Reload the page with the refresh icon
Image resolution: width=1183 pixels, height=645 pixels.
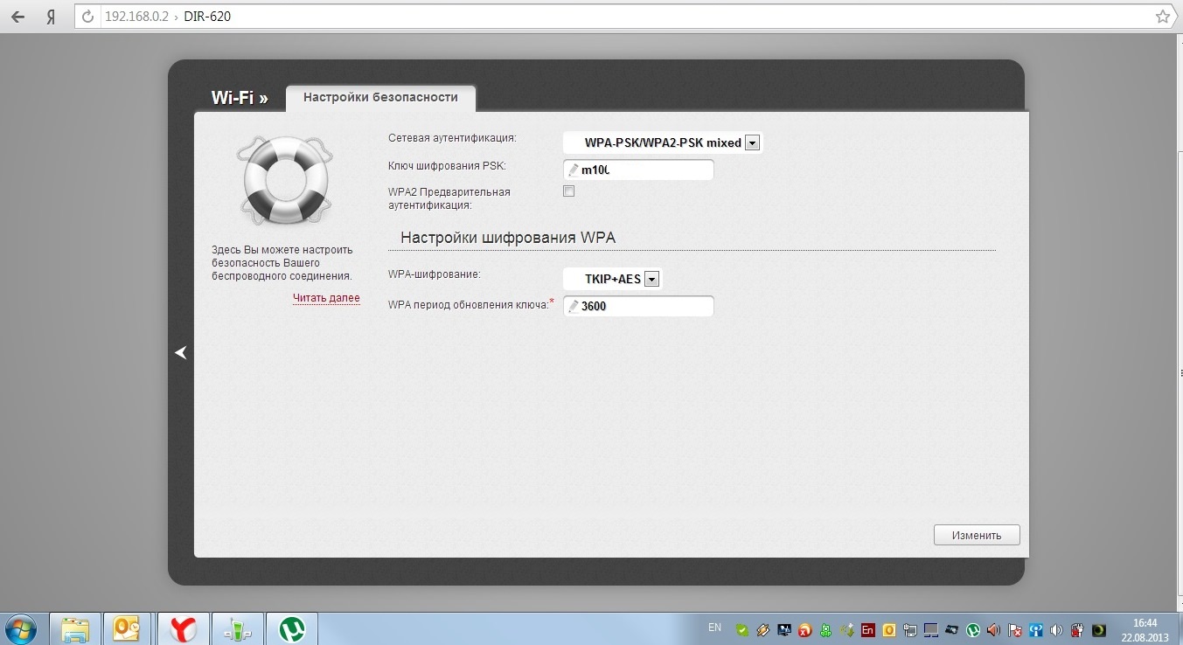87,17
